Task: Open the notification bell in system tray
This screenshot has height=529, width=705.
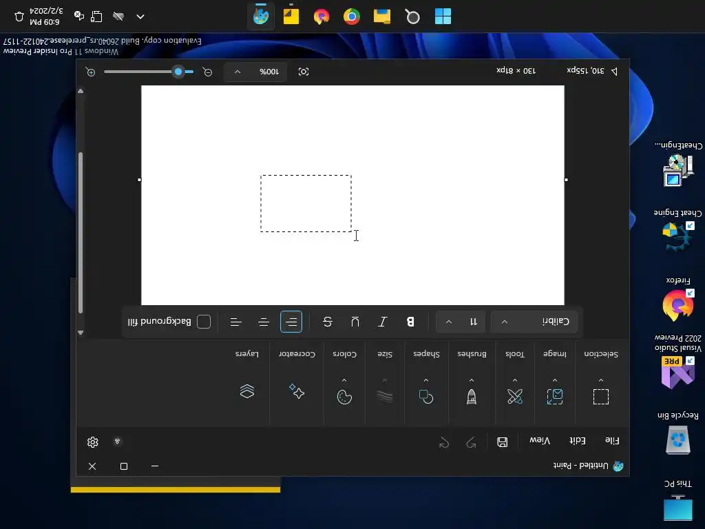Action: [x=19, y=17]
